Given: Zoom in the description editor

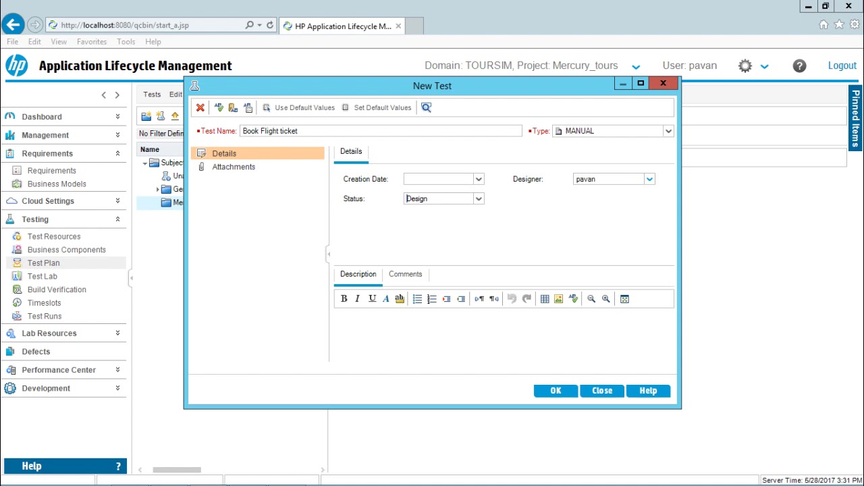Looking at the screenshot, I should click(606, 299).
